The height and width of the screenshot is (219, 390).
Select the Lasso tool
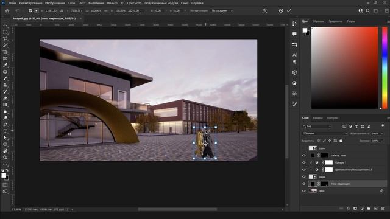5,39
